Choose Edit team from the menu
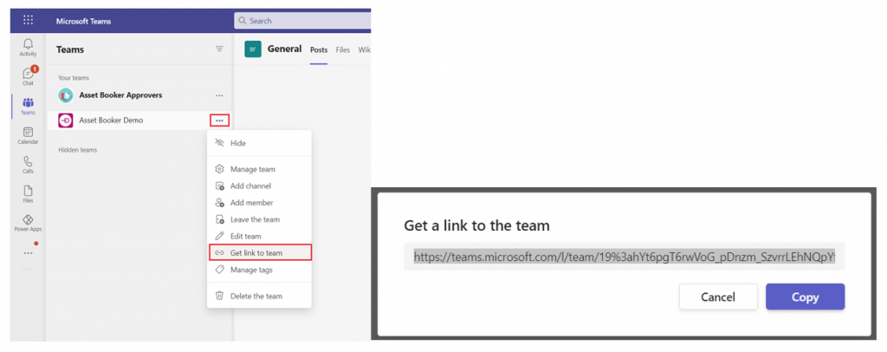 [259, 236]
